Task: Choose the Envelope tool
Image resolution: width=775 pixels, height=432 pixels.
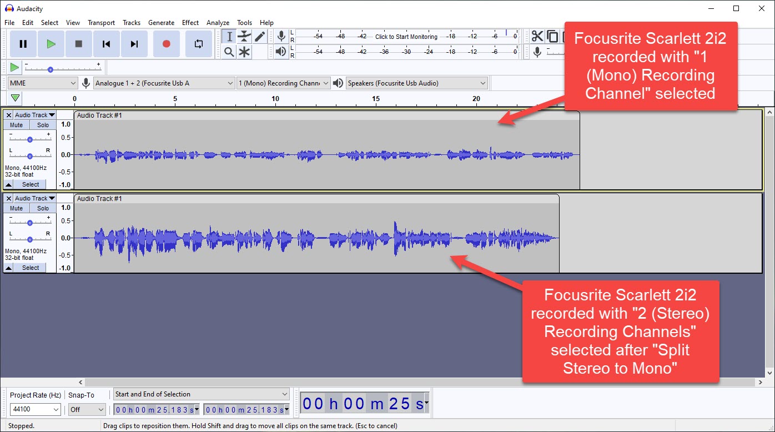Action: (244, 37)
